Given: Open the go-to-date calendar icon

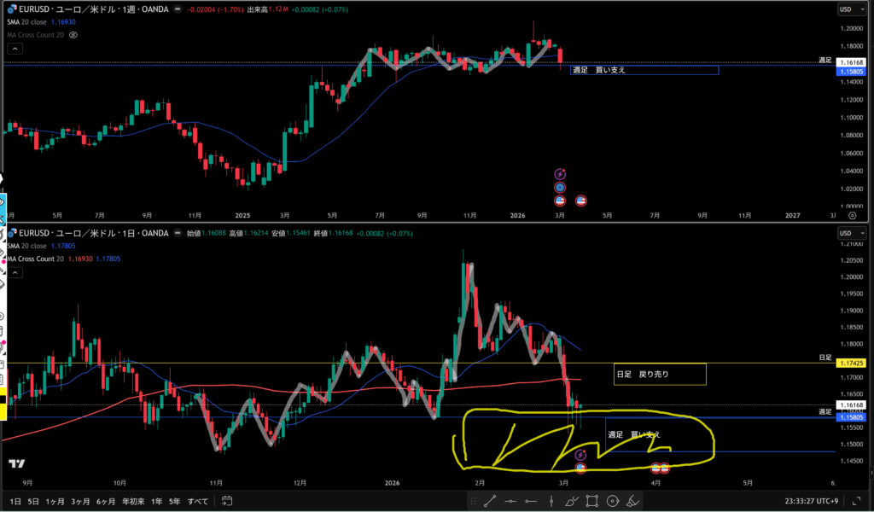Looking at the screenshot, I should click(x=227, y=501).
